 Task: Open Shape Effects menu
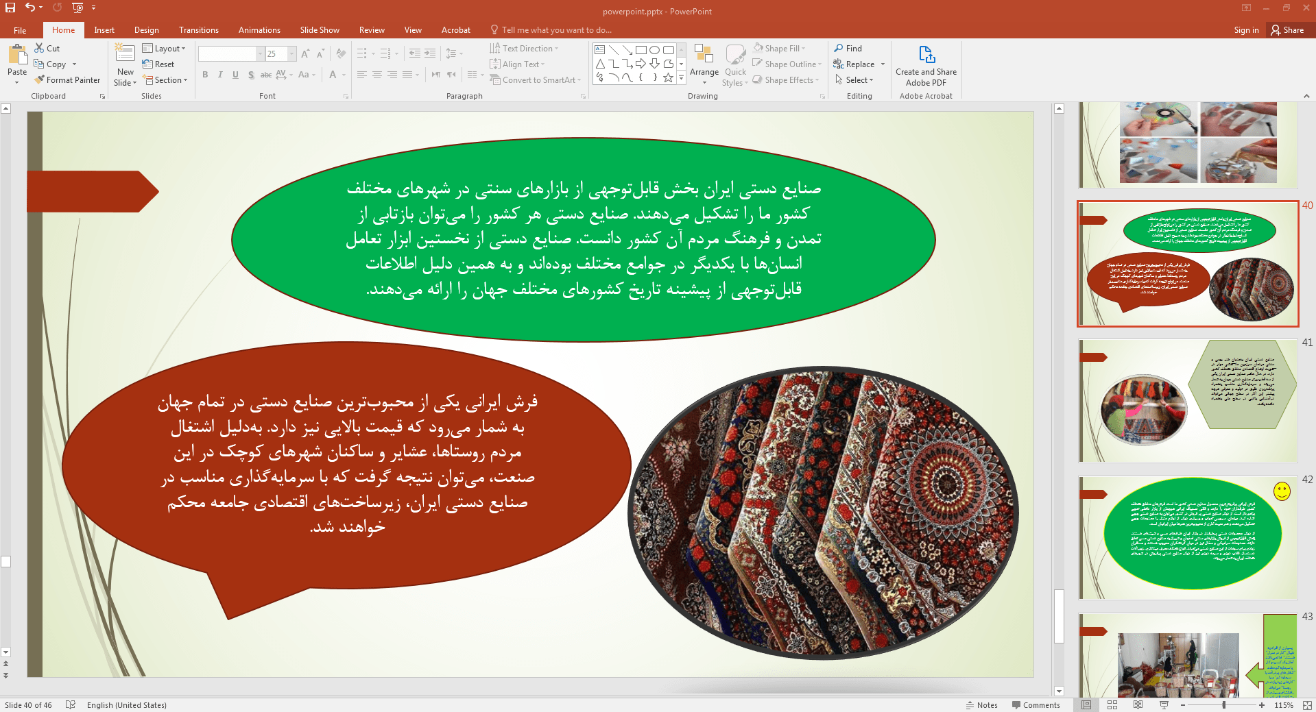point(786,80)
